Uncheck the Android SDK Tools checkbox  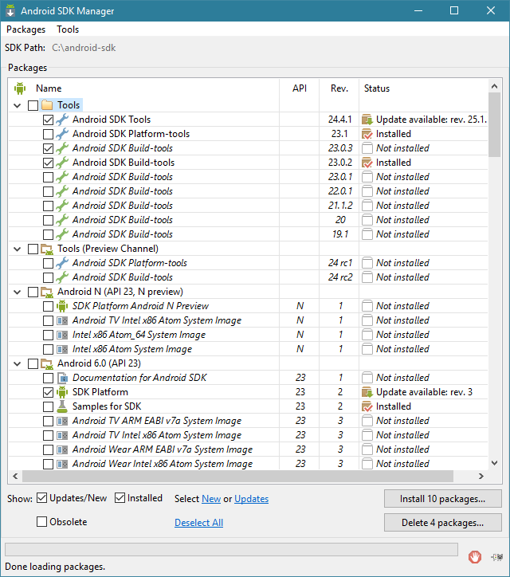coord(48,120)
